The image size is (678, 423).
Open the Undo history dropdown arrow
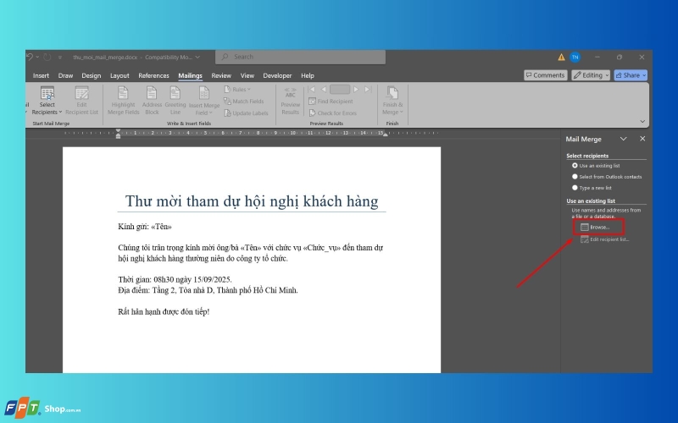tap(37, 57)
